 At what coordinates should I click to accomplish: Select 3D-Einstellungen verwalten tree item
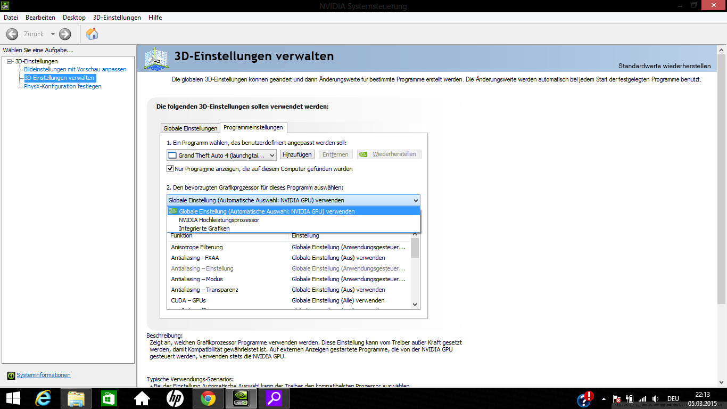click(60, 78)
